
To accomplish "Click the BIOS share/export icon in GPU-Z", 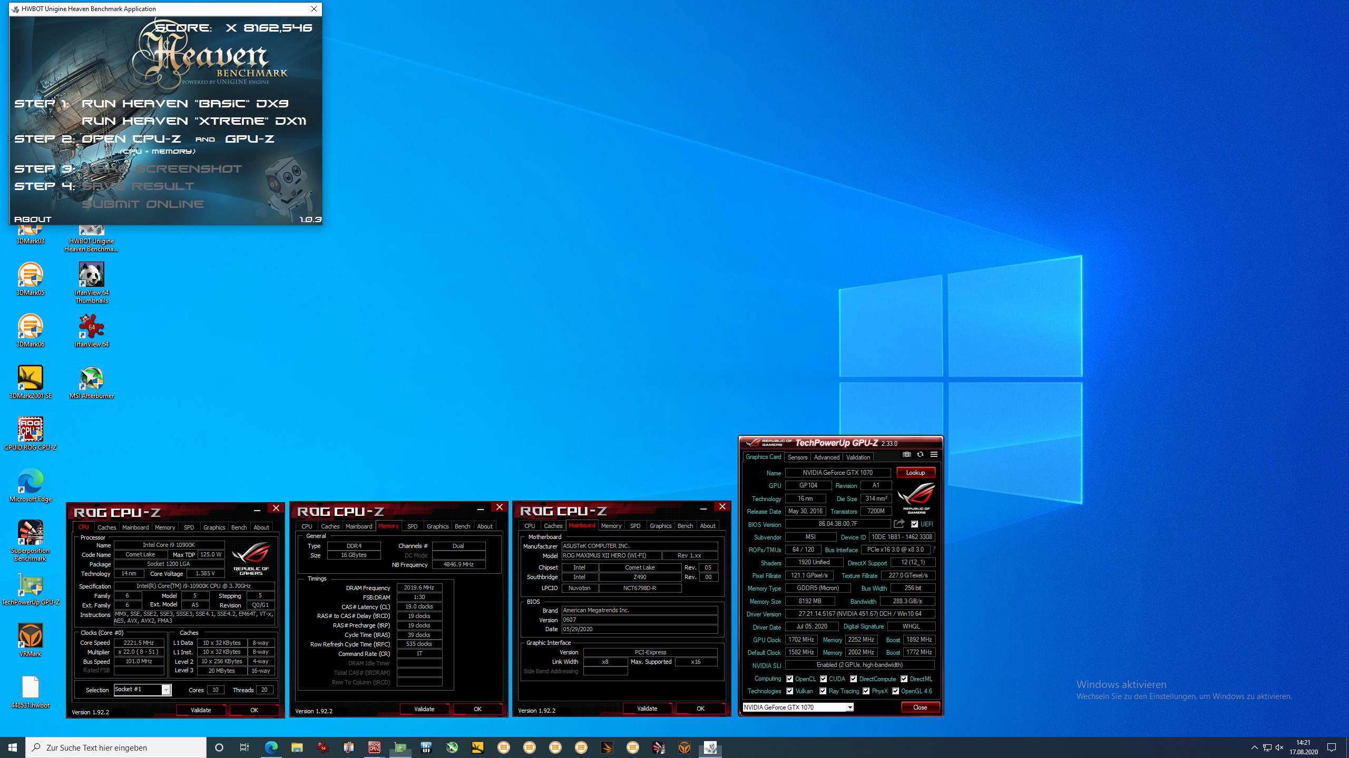I will (899, 524).
